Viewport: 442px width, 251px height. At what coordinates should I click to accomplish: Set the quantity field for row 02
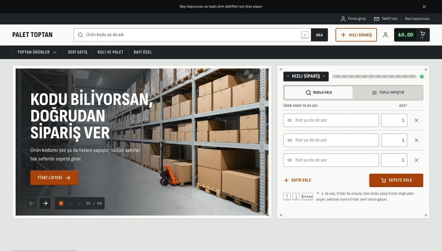click(394, 140)
